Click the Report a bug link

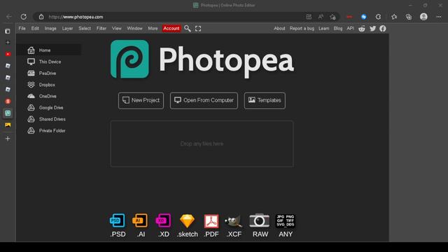click(x=302, y=28)
